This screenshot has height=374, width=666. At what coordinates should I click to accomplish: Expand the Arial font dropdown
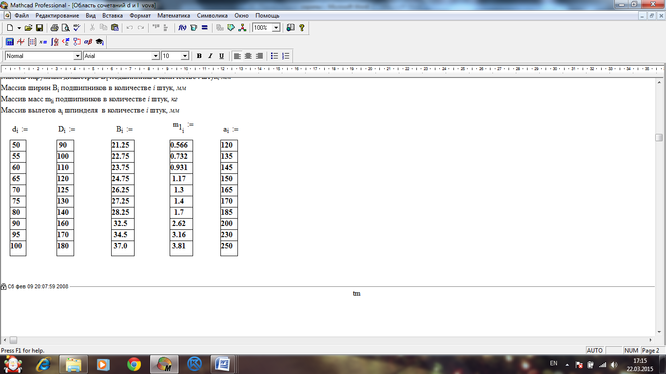(156, 56)
